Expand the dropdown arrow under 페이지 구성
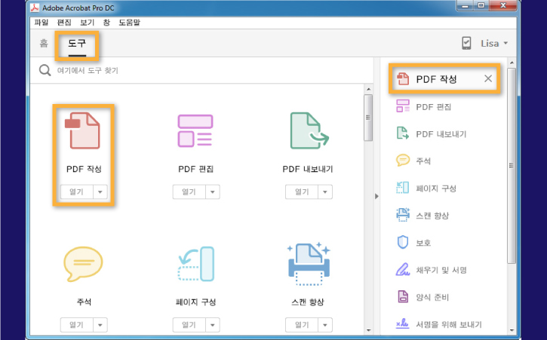 213,325
